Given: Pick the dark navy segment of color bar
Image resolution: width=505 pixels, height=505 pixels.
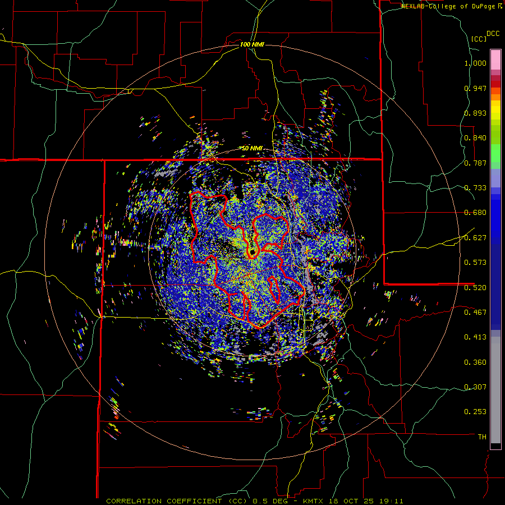Looking at the screenshot, I should [x=495, y=287].
